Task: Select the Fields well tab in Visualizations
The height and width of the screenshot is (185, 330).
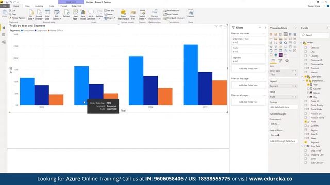Action: click(273, 61)
